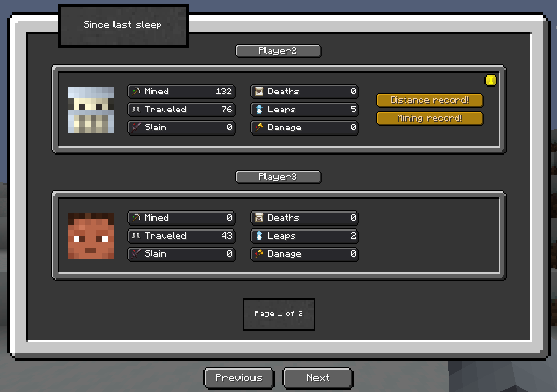The image size is (557, 392).
Task: Click Player3's Slain value 0
Action: (229, 254)
